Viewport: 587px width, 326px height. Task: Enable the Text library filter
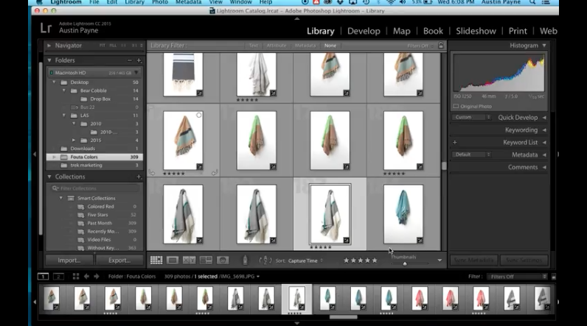[x=254, y=46]
